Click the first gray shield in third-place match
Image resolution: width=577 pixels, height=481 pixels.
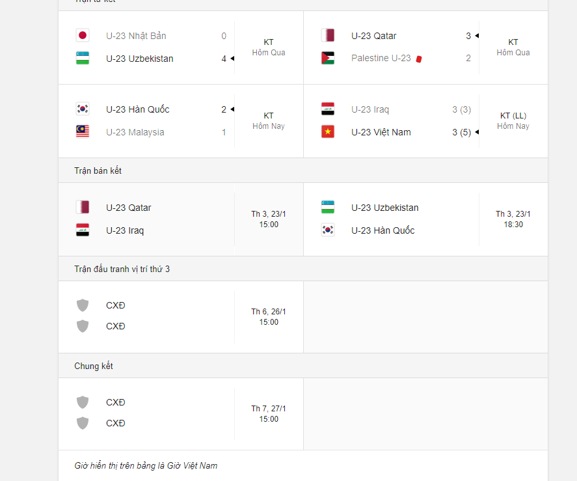(x=82, y=305)
